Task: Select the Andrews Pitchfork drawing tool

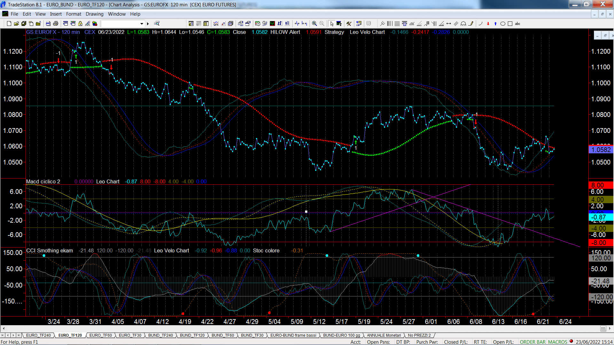Action: tap(382, 23)
